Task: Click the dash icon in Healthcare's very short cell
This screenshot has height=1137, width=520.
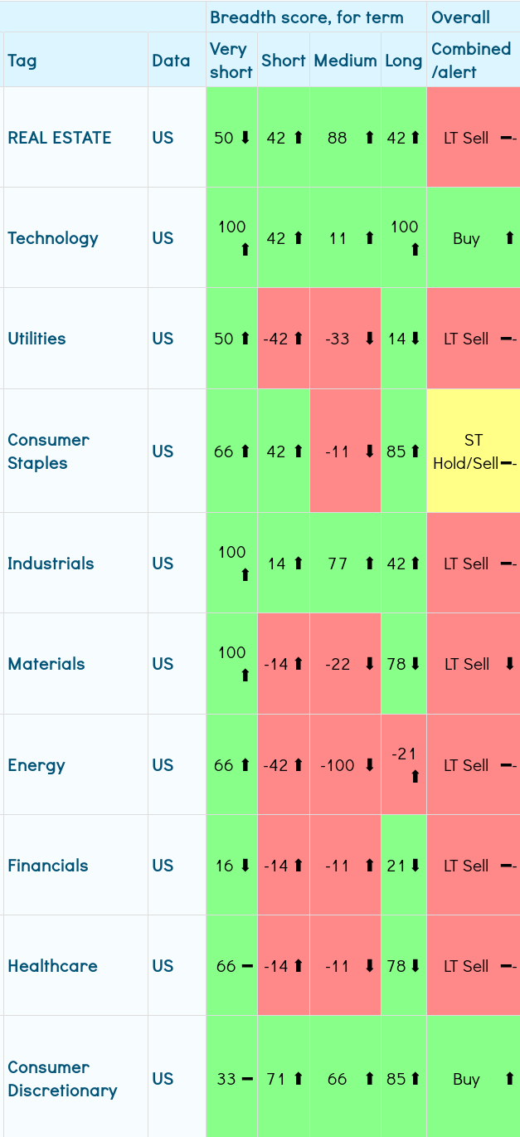Action: (246, 966)
